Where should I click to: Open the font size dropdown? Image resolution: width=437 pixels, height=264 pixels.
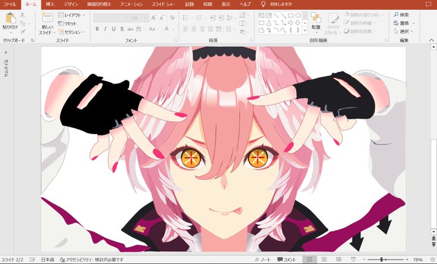click(147, 18)
